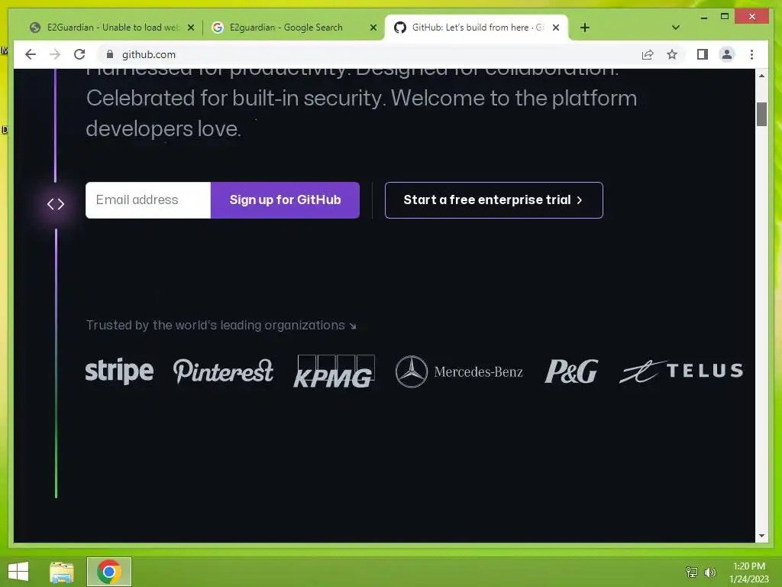Open a new tab with the plus button
The image size is (782, 587).
click(585, 28)
